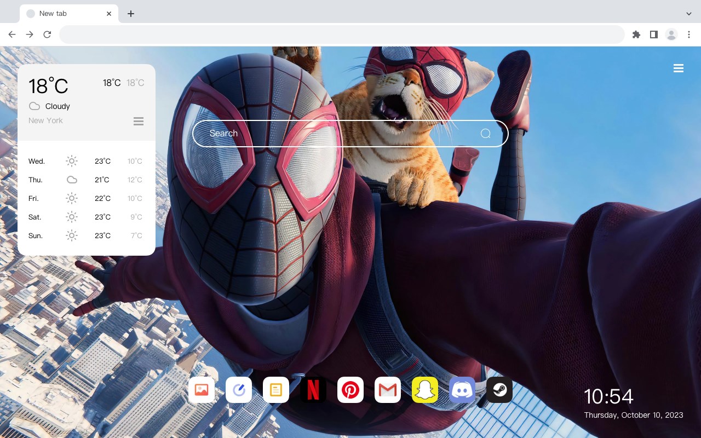Screen dimensions: 701x438
Task: Open the weather widget menu icon
Action: pyautogui.click(x=139, y=121)
